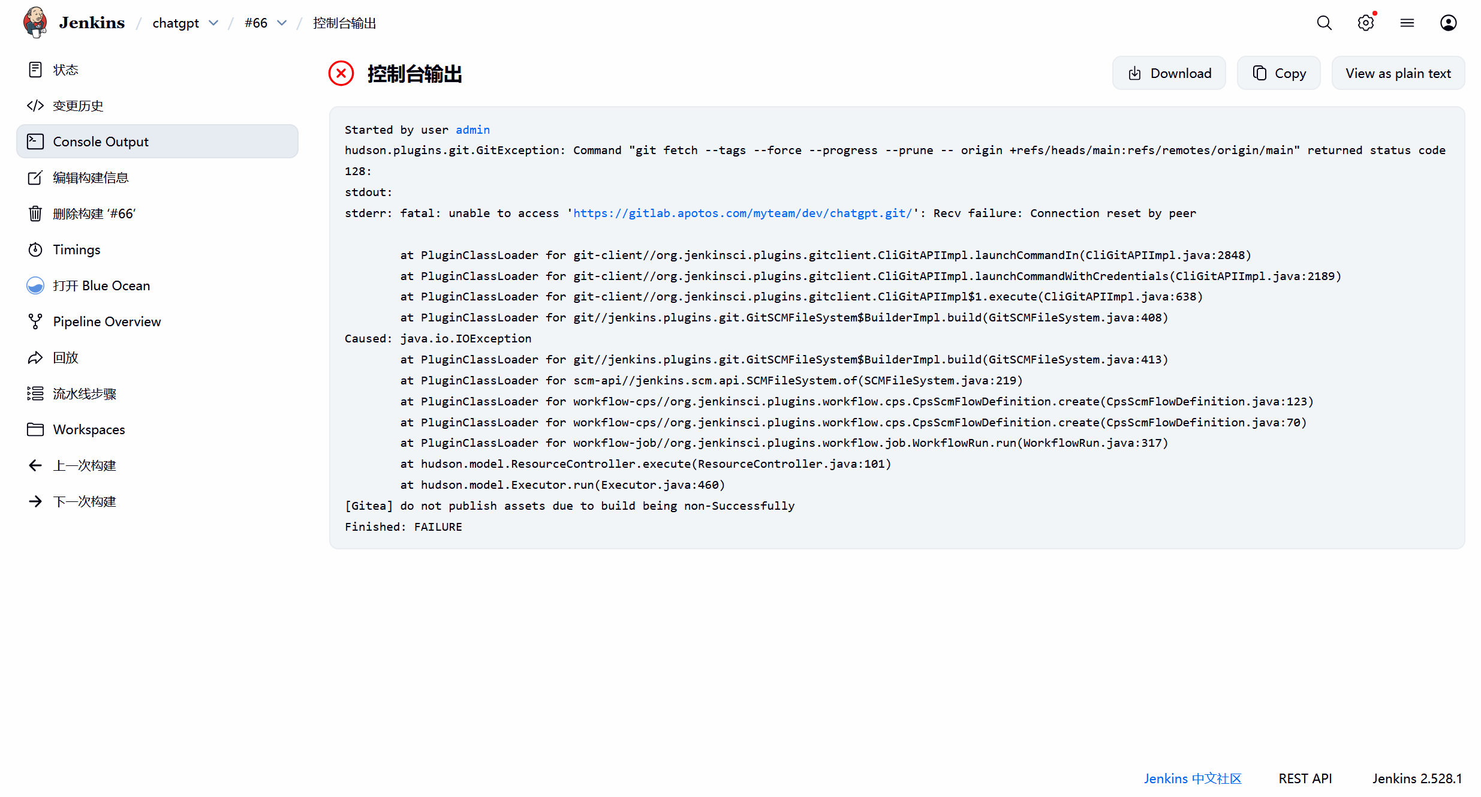1481x797 pixels.
Task: Expand the chatgpt breadcrumb dropdown chevron
Action: coord(213,23)
